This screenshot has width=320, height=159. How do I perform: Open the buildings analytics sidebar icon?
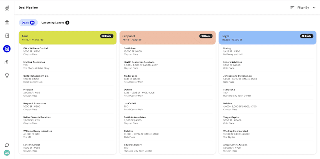[x=7, y=62]
